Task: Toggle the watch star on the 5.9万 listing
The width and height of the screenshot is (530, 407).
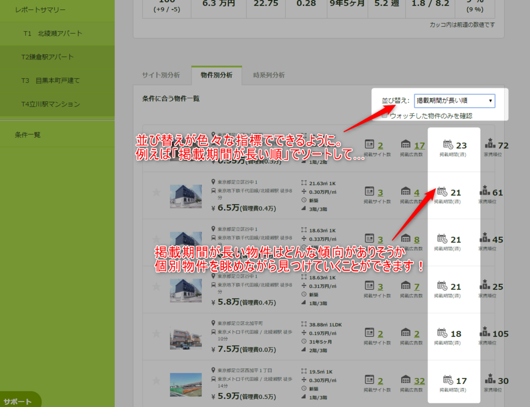Action: pyautogui.click(x=156, y=381)
